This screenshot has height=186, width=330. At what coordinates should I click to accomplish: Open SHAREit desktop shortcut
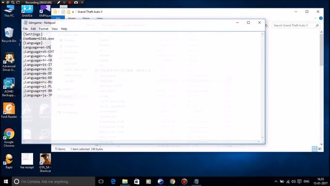click(x=27, y=11)
